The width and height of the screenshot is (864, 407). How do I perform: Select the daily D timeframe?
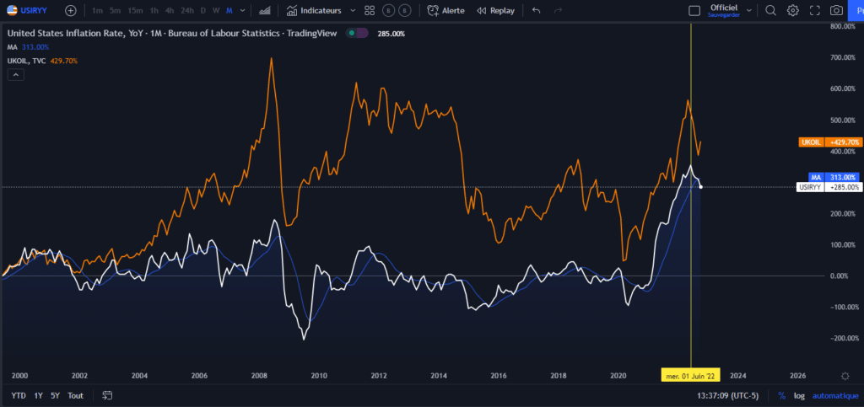pos(203,10)
